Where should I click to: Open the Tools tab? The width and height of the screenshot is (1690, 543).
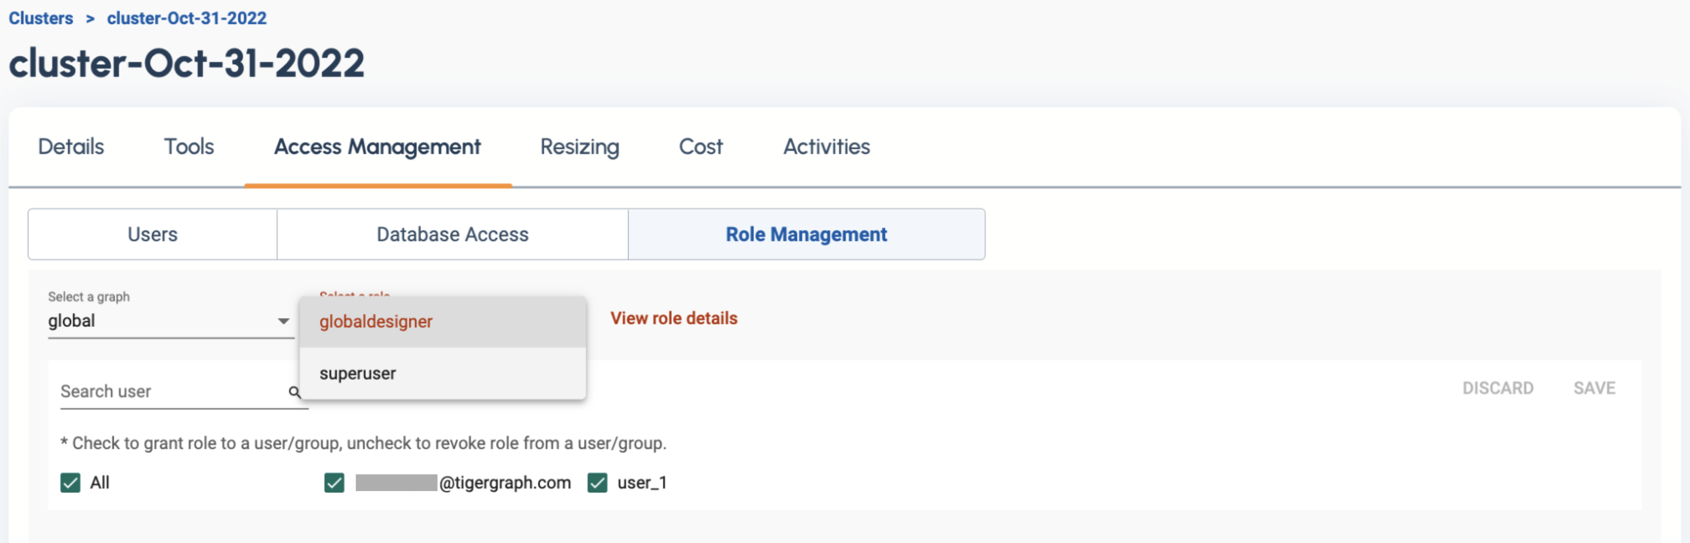point(188,147)
